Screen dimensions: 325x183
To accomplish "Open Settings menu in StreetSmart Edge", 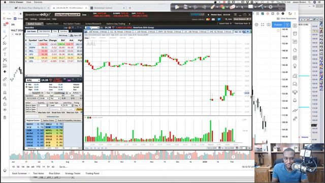I will point(34,19).
